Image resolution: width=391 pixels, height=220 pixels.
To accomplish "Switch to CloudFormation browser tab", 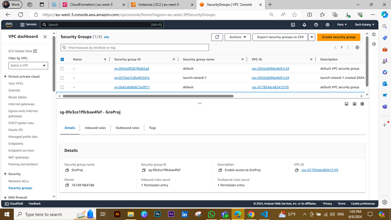I will (94, 5).
